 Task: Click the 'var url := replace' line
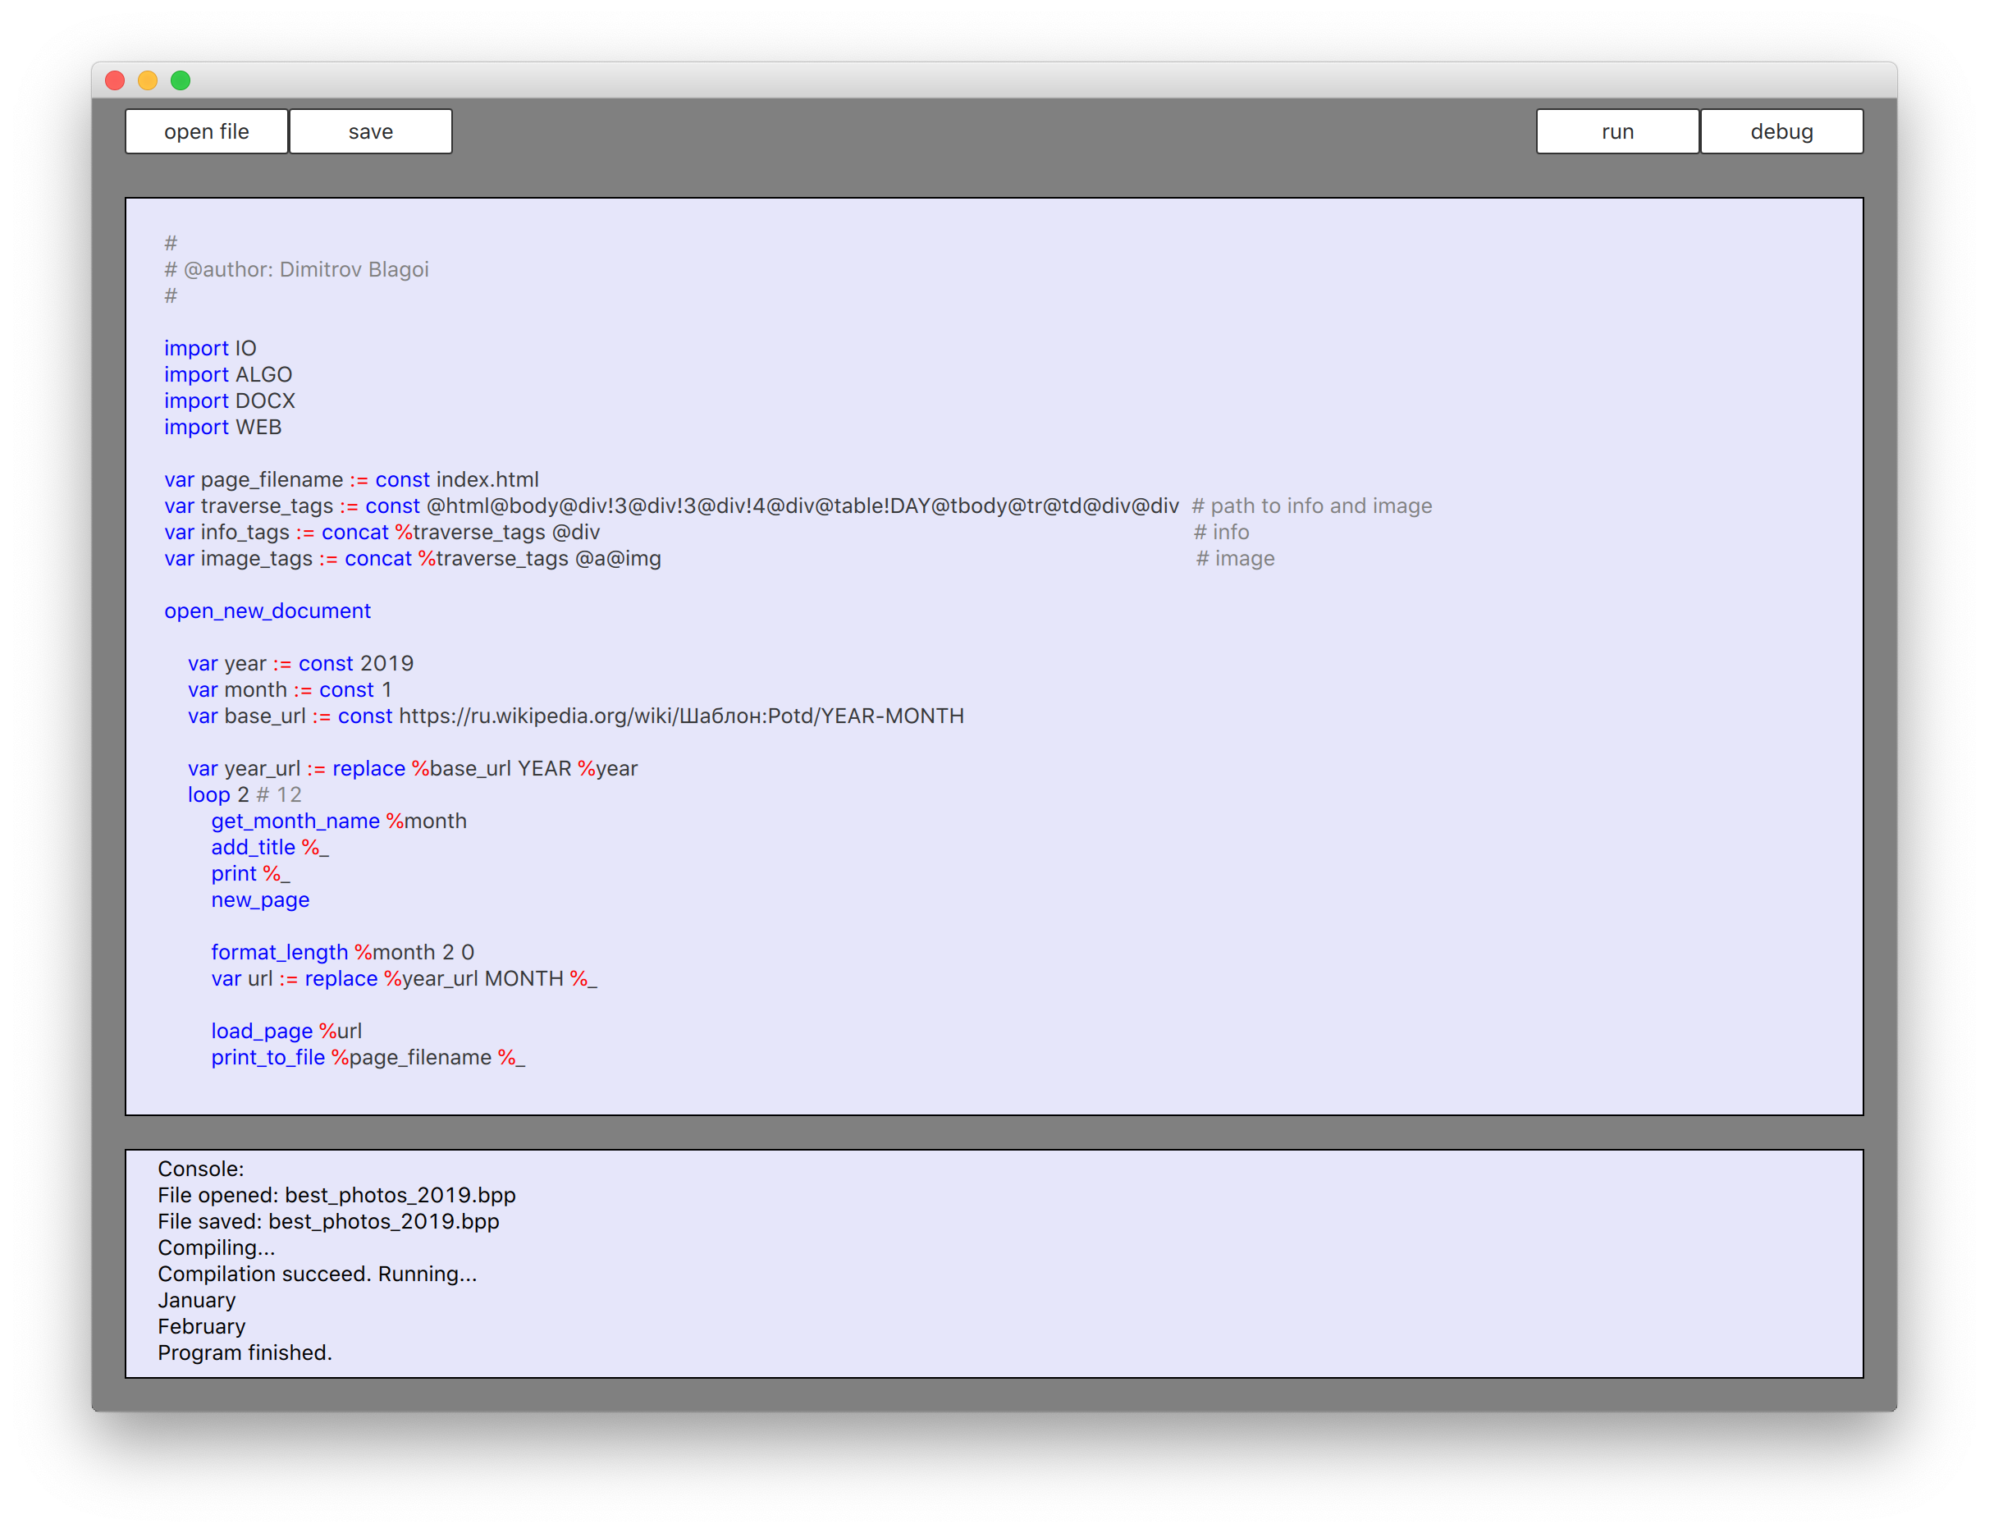coord(405,979)
